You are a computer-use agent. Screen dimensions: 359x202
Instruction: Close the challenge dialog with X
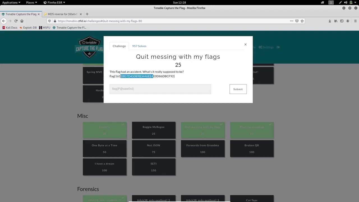pos(245,44)
